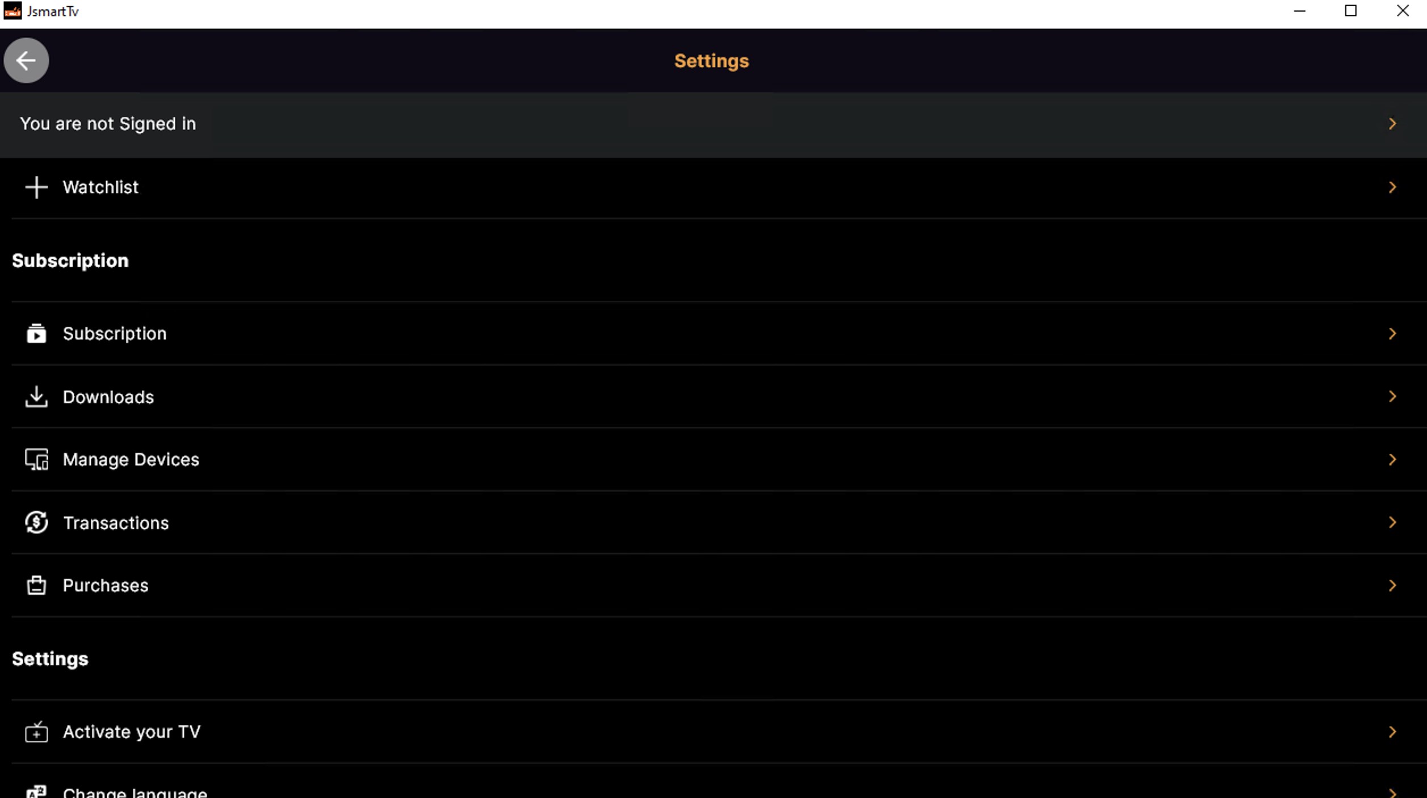Click the Change language icon
The image size is (1427, 798).
click(36, 792)
